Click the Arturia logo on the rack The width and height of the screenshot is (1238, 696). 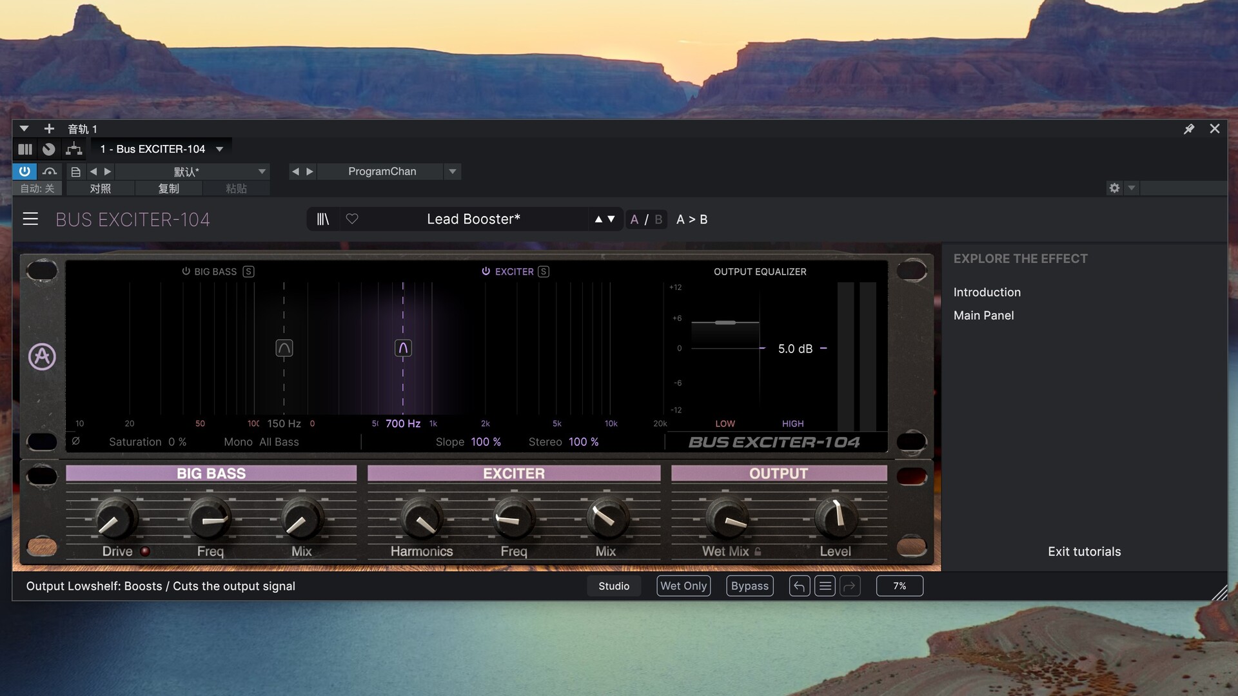click(42, 356)
